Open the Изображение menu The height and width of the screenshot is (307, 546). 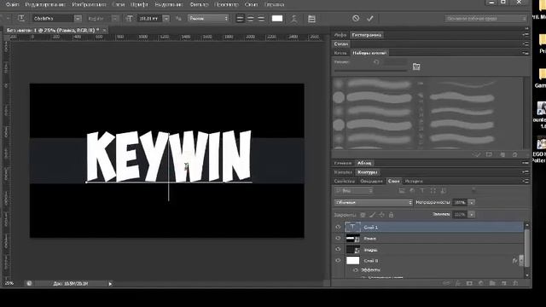(89, 4)
